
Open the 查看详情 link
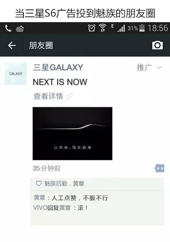(x=48, y=96)
